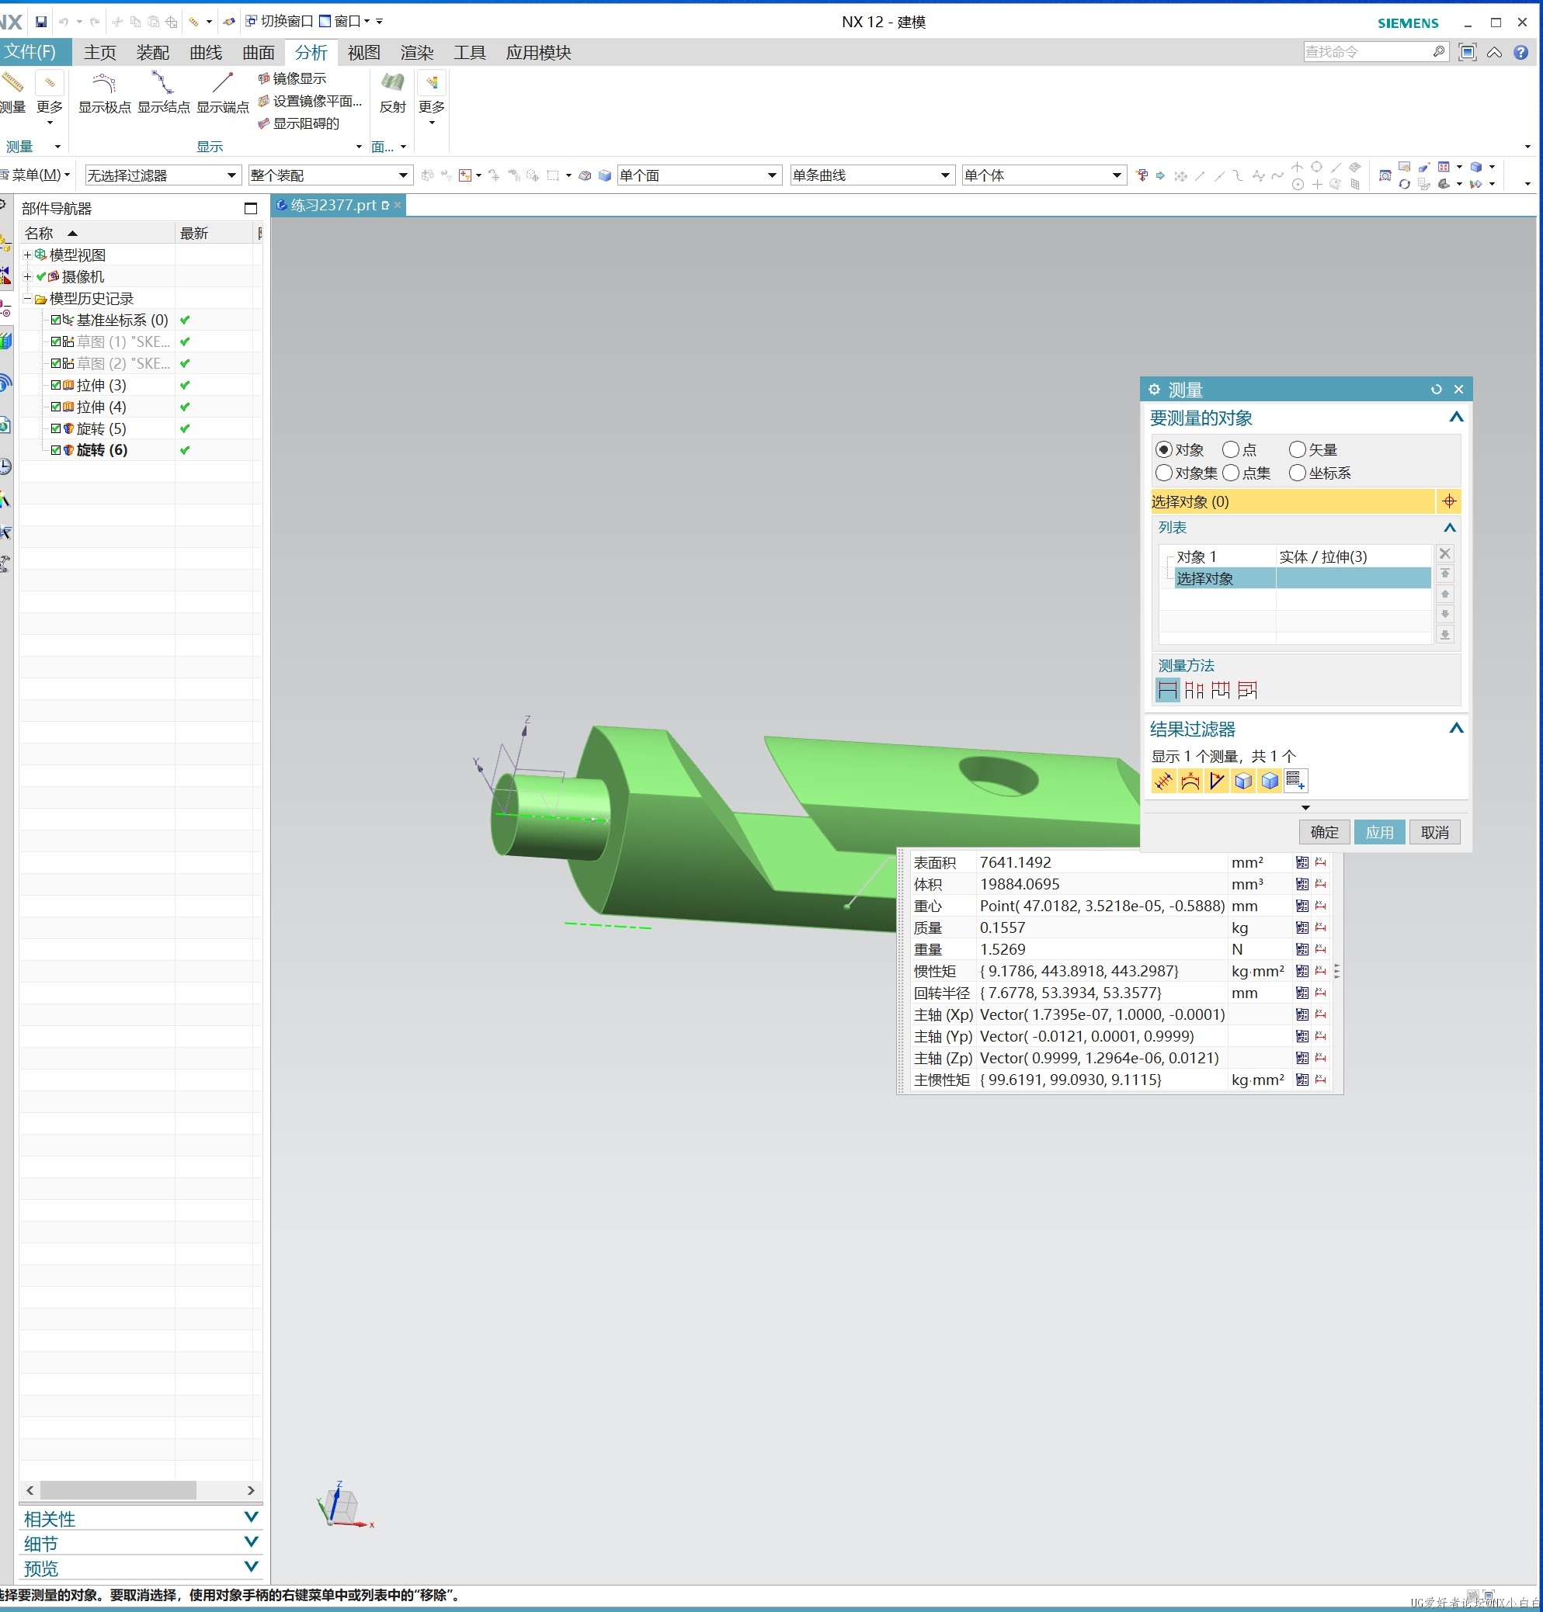Toggle checkbox for 基准坐标系 (0)

click(x=56, y=320)
